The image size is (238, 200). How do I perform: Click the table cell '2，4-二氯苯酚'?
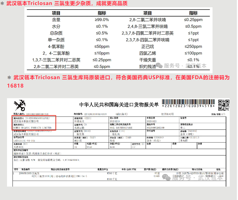coord(56,53)
